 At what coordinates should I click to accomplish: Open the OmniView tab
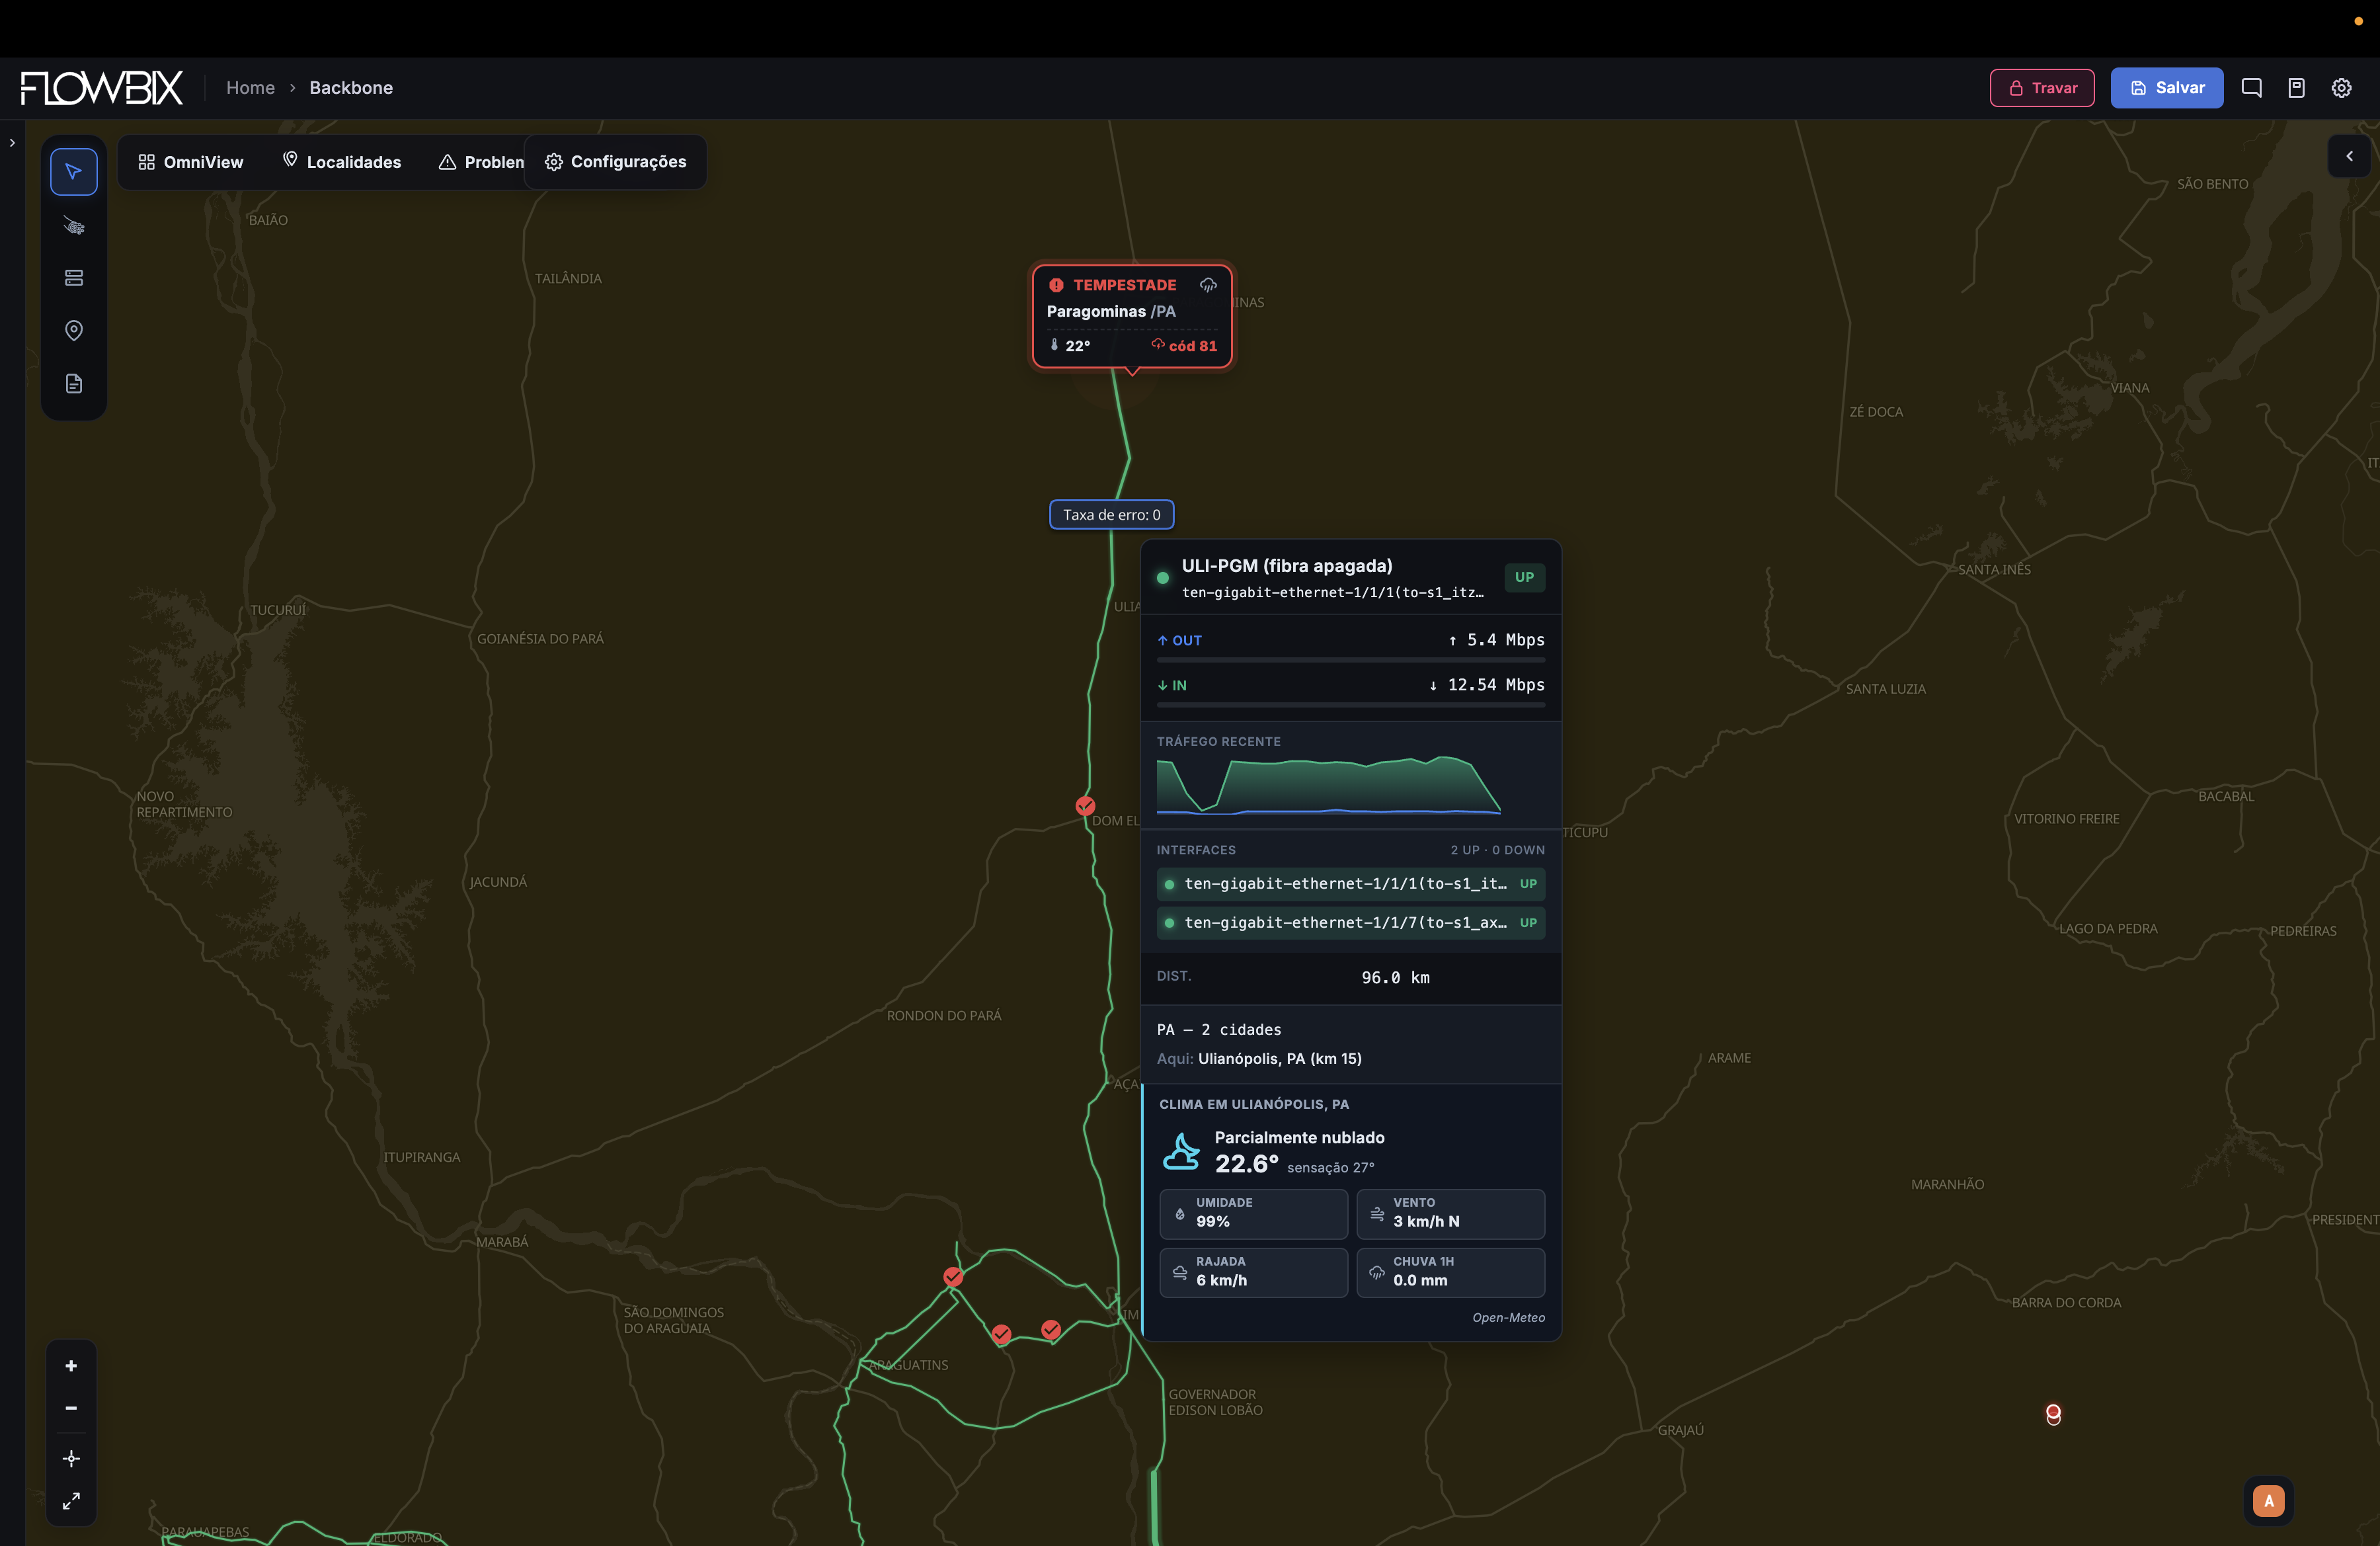[190, 162]
